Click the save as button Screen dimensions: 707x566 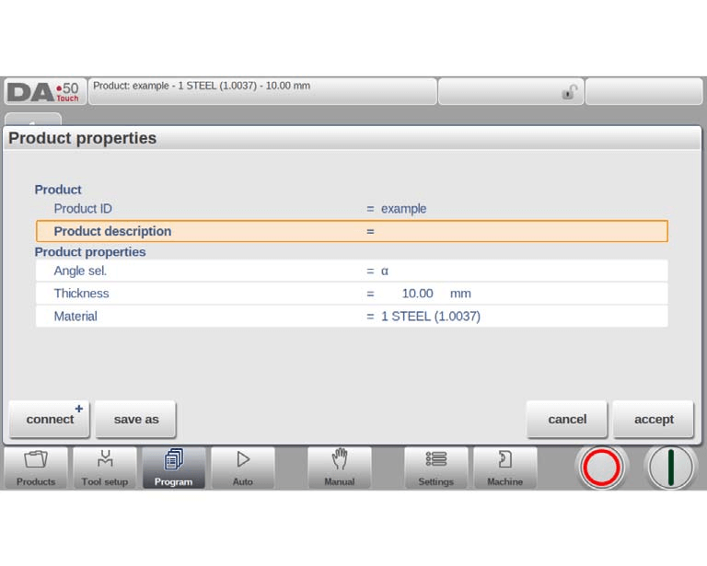[135, 419]
